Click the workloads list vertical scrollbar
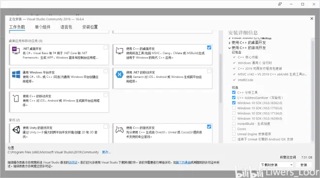 pos(221,78)
